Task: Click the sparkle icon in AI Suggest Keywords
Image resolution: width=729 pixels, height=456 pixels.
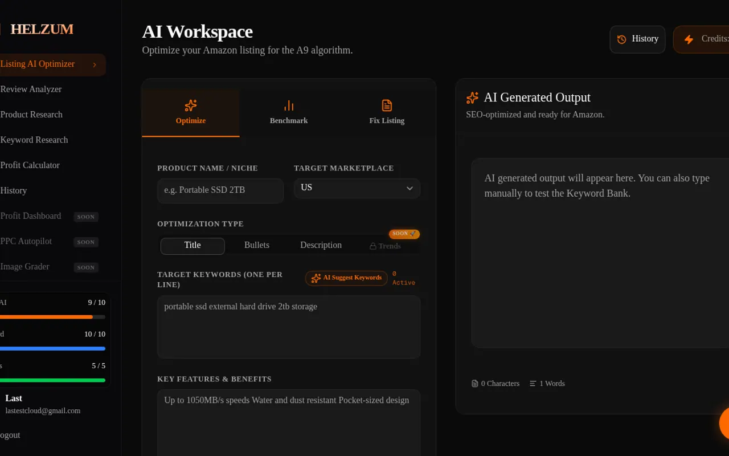Action: [x=316, y=278]
